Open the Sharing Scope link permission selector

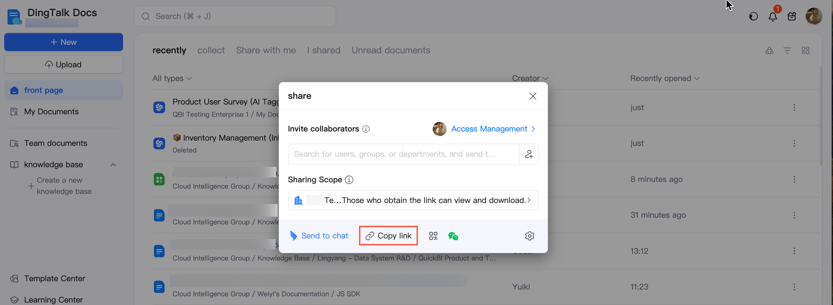[413, 200]
